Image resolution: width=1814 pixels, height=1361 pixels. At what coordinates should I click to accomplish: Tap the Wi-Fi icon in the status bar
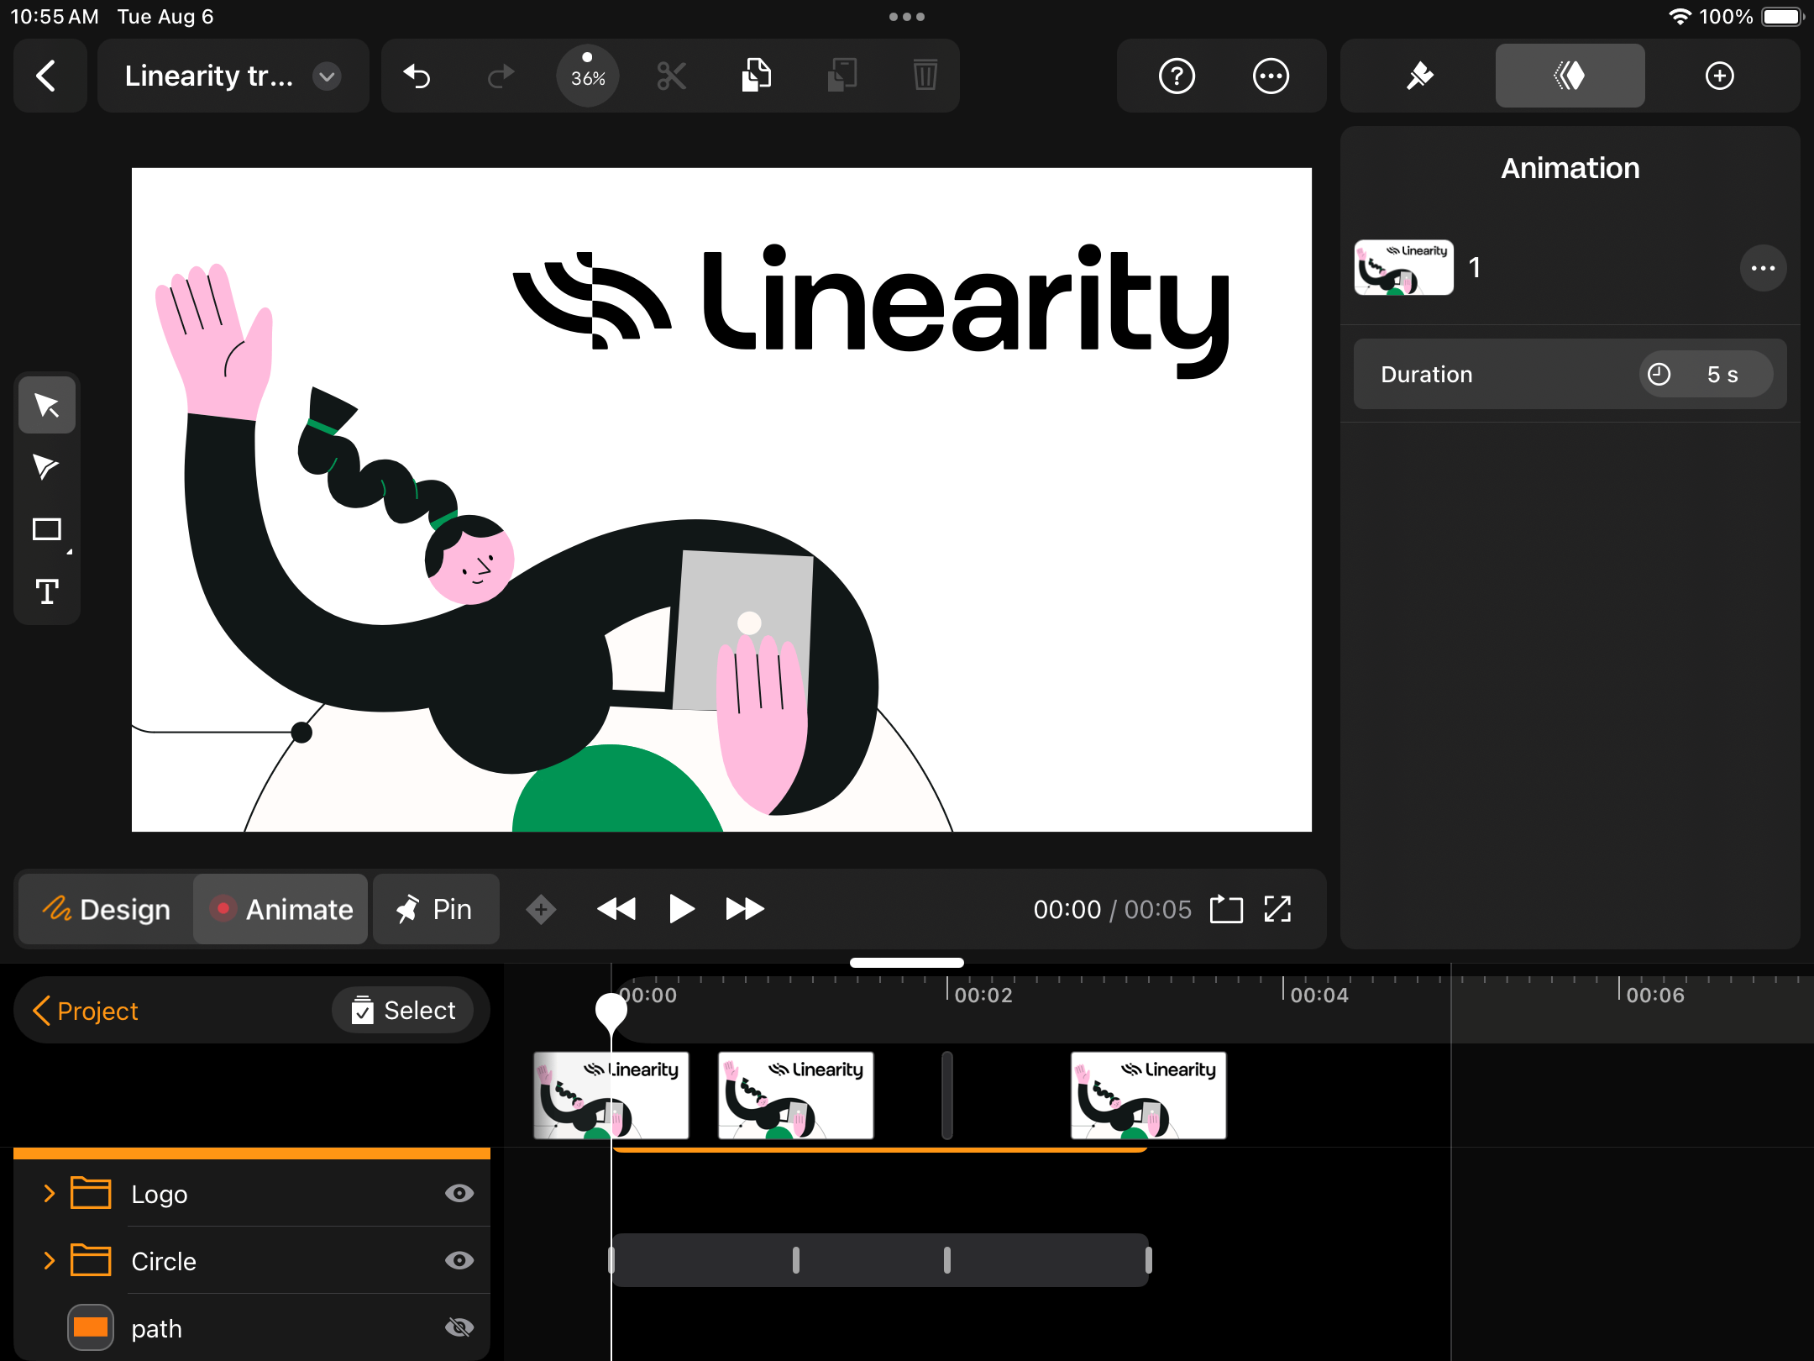pyautogui.click(x=1680, y=17)
